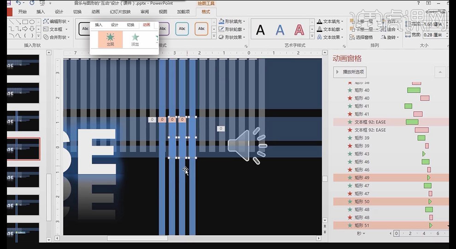Image resolution: width=456 pixels, height=249 pixels.
Task: Click the Undo icon in quick access toolbar
Action: [18, 3]
